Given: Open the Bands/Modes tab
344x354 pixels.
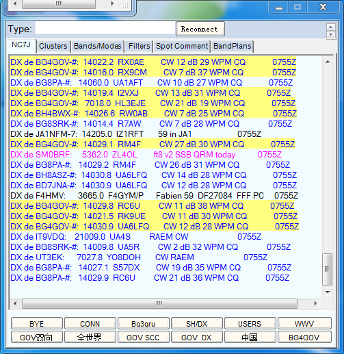Looking at the screenshot, I should [x=98, y=46].
